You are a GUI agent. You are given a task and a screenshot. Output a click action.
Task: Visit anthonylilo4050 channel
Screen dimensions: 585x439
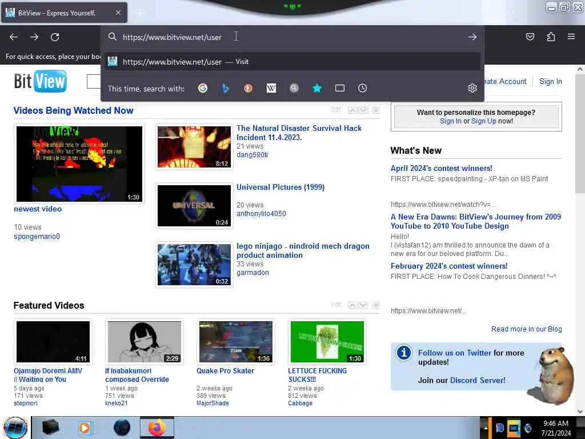point(261,214)
